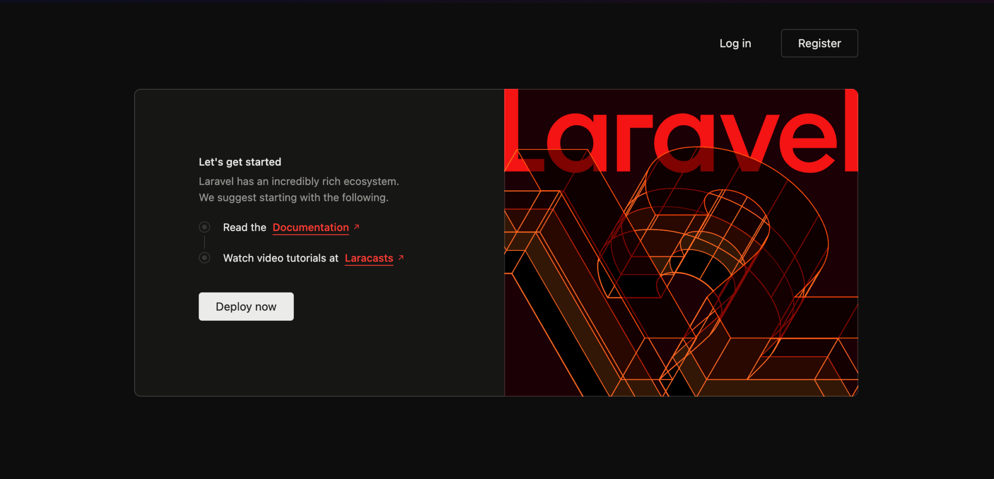Viewport: 994px width, 479px height.
Task: Click the ecosystem description paragraph text
Action: pos(298,189)
